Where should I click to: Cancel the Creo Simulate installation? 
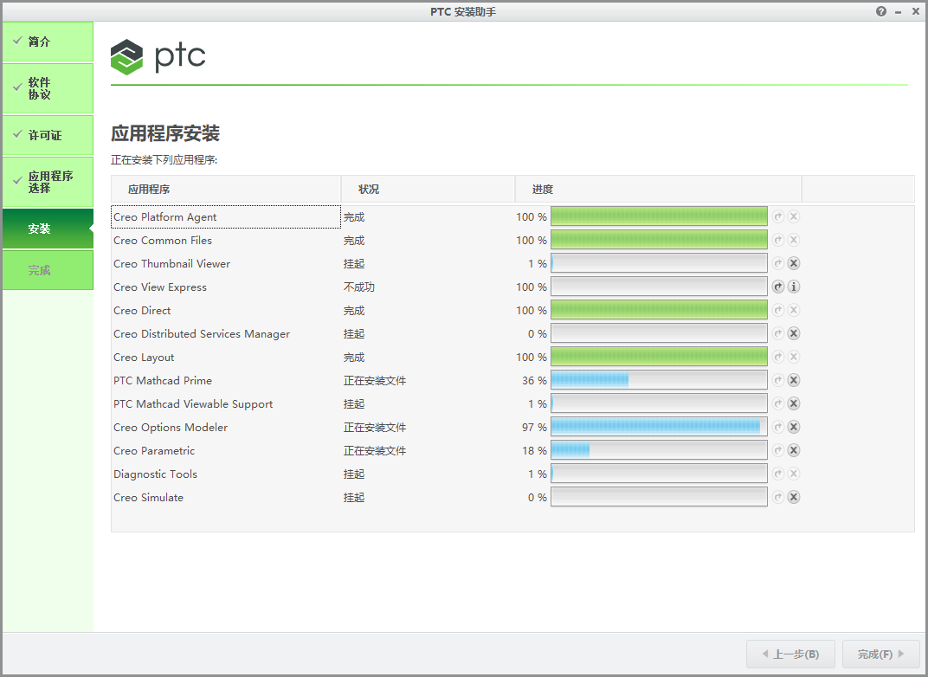click(x=794, y=497)
